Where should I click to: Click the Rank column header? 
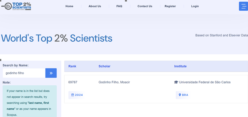tap(72, 66)
